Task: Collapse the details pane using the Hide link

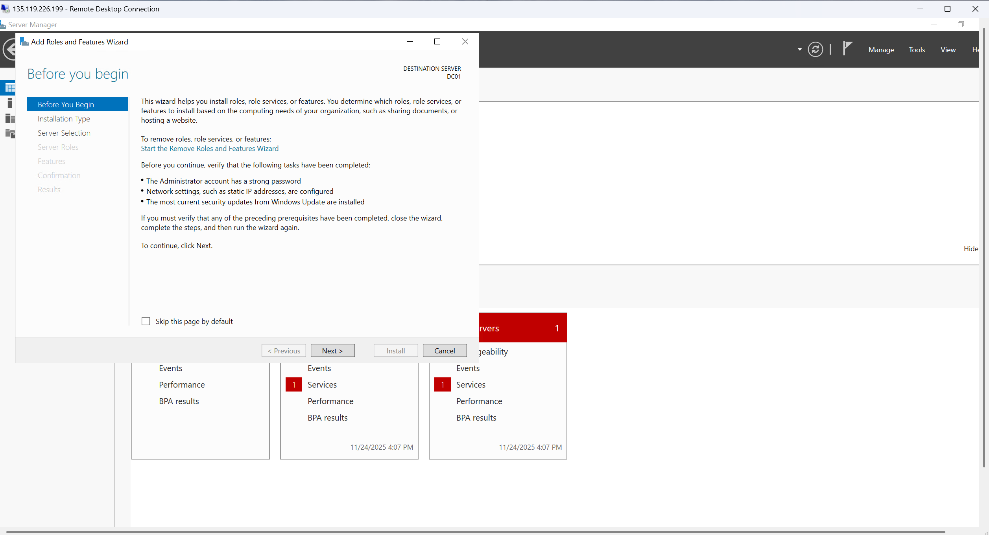Action: click(x=971, y=248)
